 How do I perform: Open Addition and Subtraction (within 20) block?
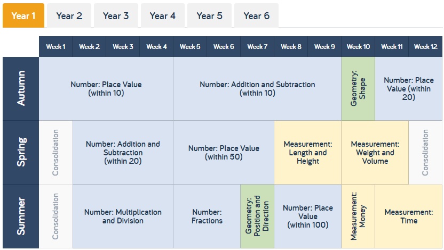point(123,153)
